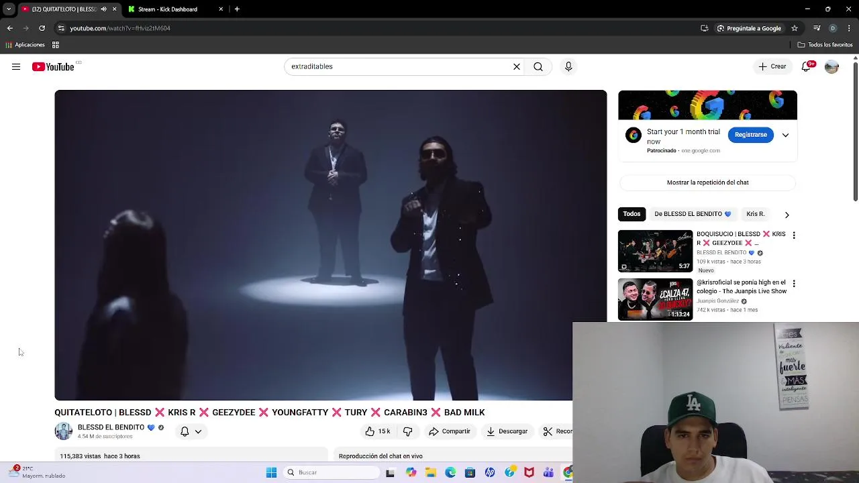Mute the tab via its speaker icon
The height and width of the screenshot is (483, 859).
(103, 9)
